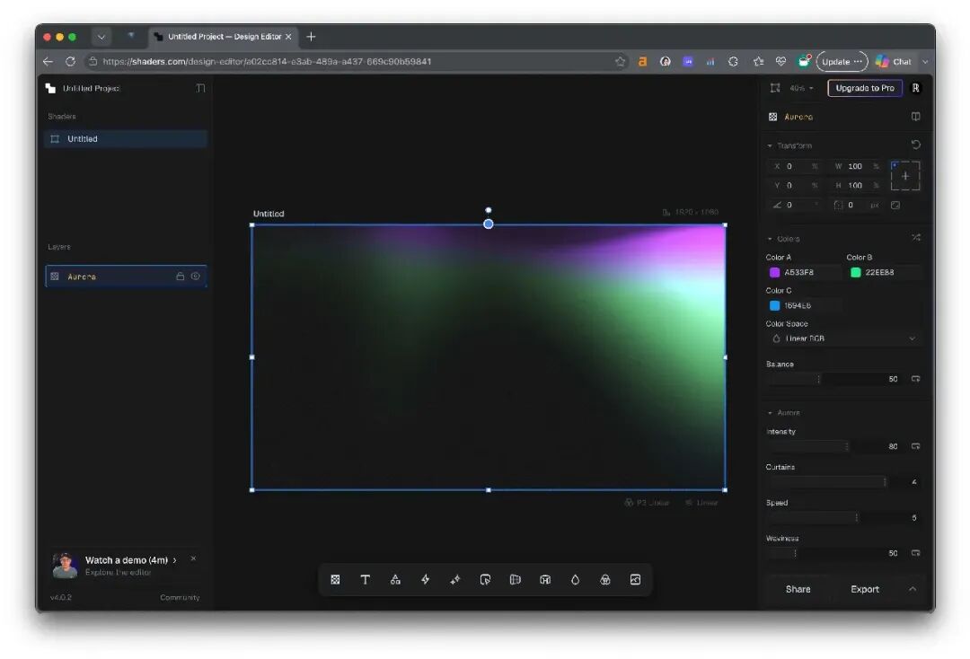Open the zoom level dropdown
Viewport: 970px width, 659px height.
[x=801, y=88]
